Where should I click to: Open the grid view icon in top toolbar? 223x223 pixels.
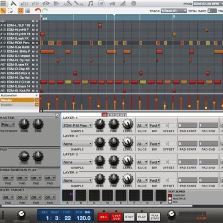[x=3, y=3]
